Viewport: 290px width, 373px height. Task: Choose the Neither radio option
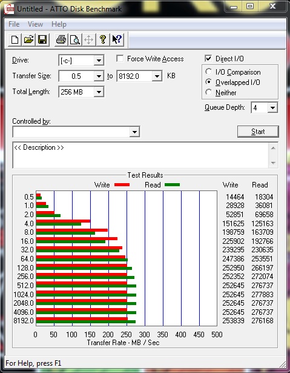pos(208,92)
